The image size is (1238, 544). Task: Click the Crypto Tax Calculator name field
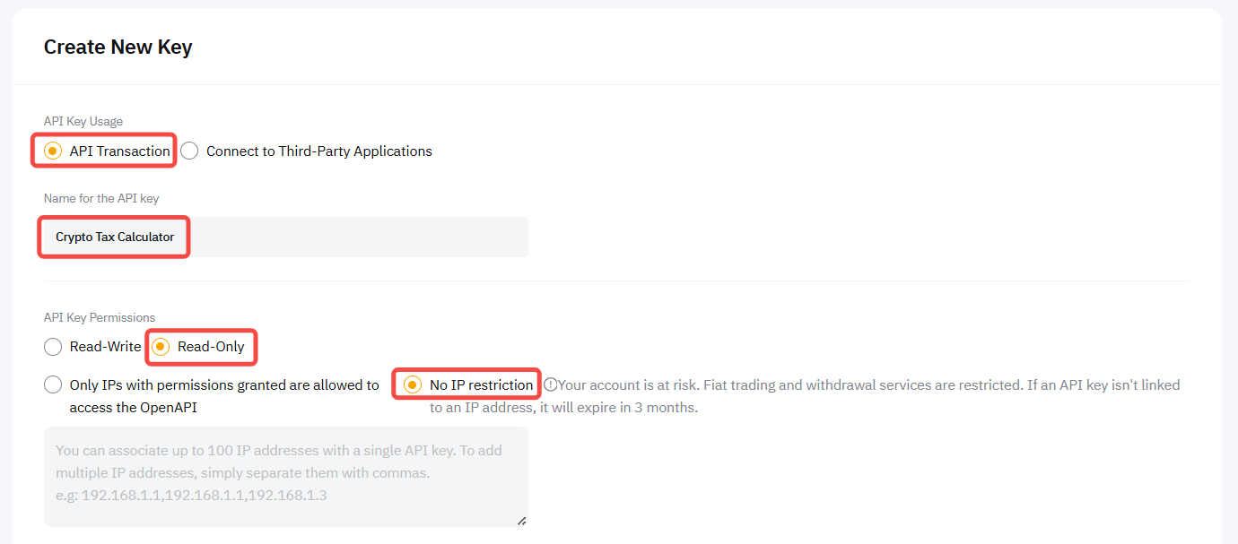285,237
